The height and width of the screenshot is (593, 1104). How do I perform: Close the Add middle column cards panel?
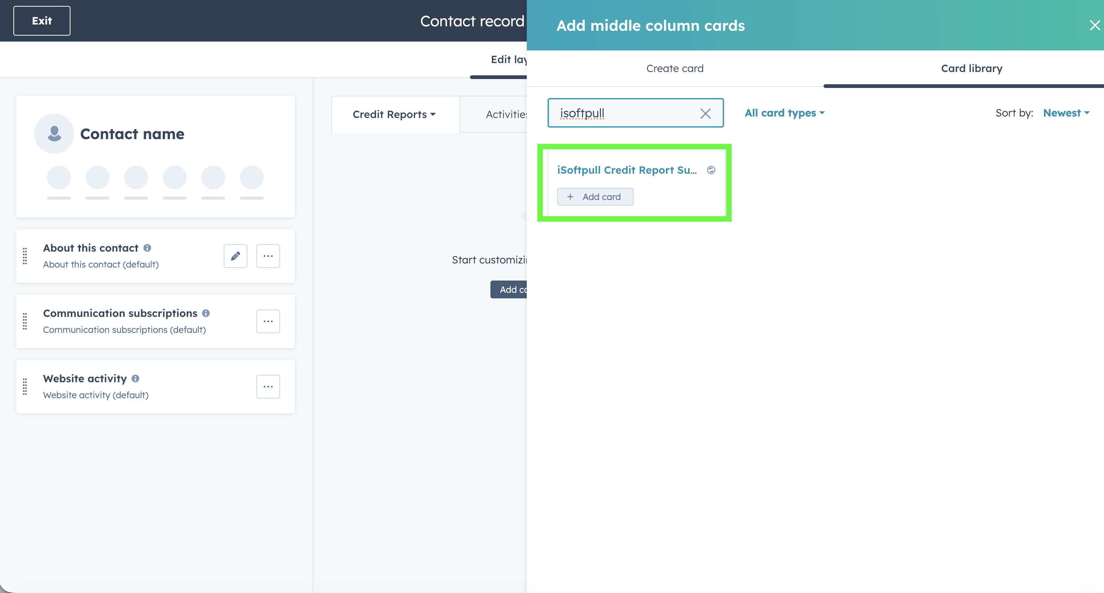[x=1094, y=26]
